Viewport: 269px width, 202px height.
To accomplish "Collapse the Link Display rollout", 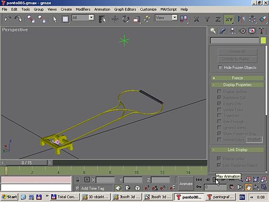I will click(x=237, y=149).
